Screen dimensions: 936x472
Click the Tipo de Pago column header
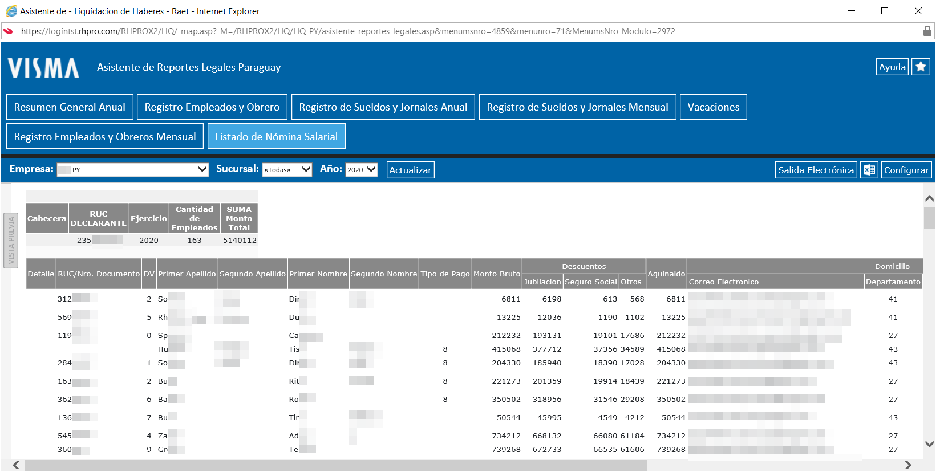(445, 274)
